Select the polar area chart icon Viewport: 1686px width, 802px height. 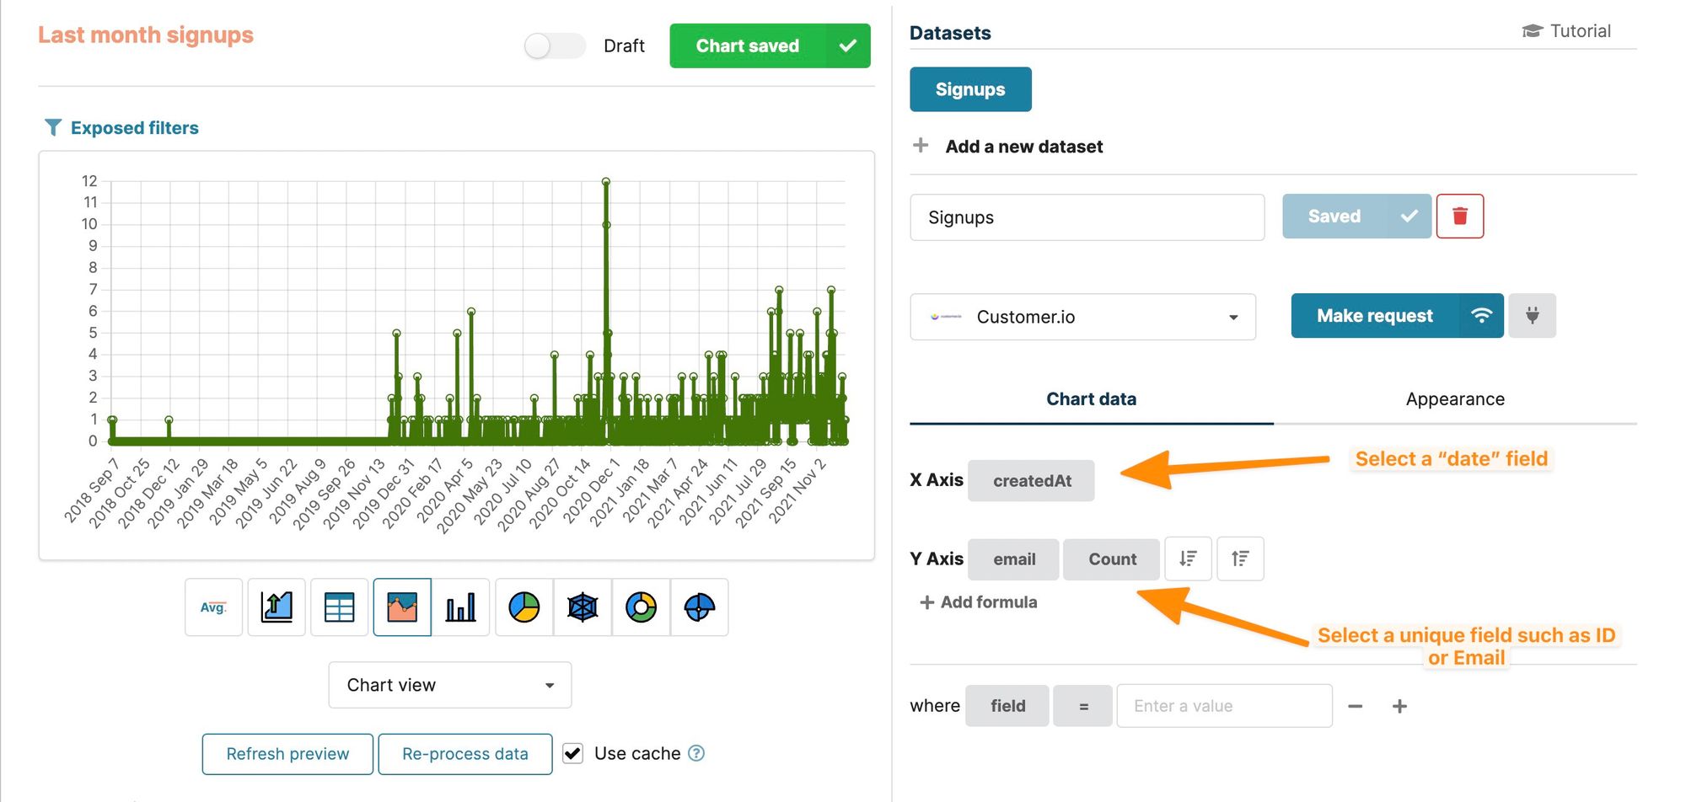pyautogui.click(x=700, y=607)
